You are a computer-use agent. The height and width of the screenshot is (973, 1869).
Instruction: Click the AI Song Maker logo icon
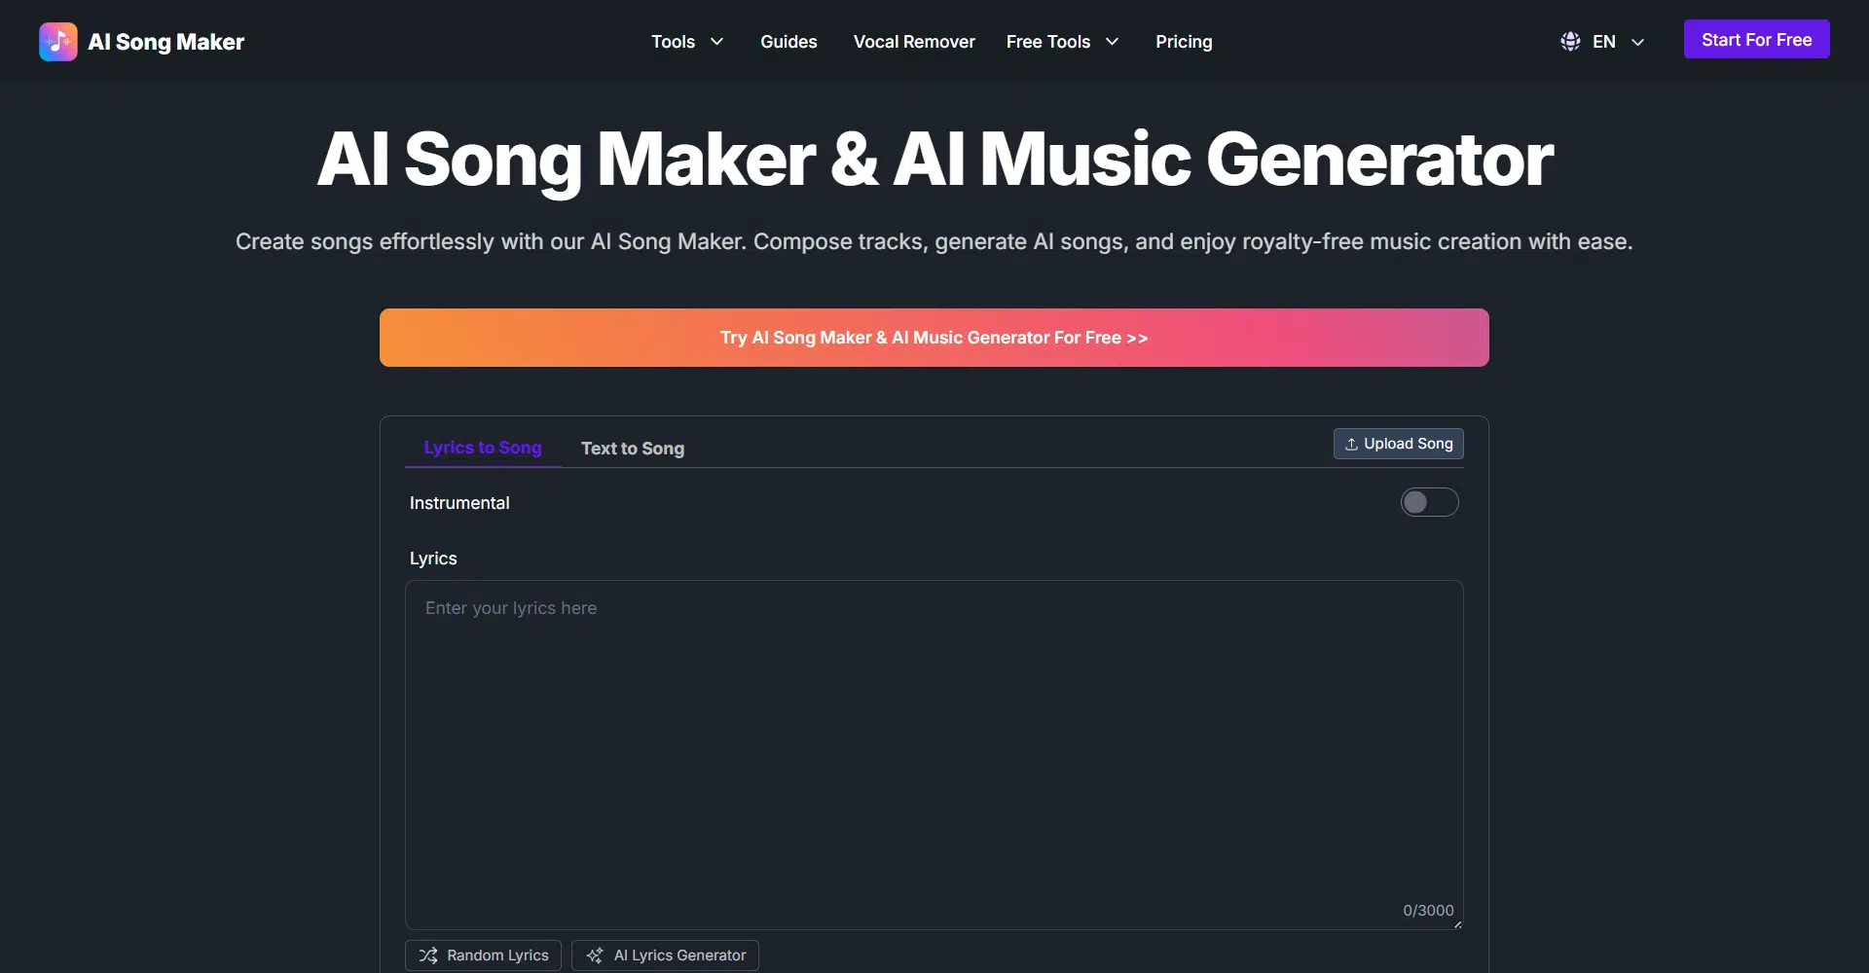click(x=57, y=42)
